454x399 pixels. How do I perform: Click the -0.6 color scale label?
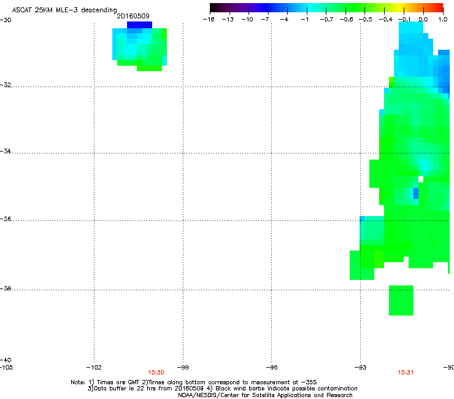[346, 20]
